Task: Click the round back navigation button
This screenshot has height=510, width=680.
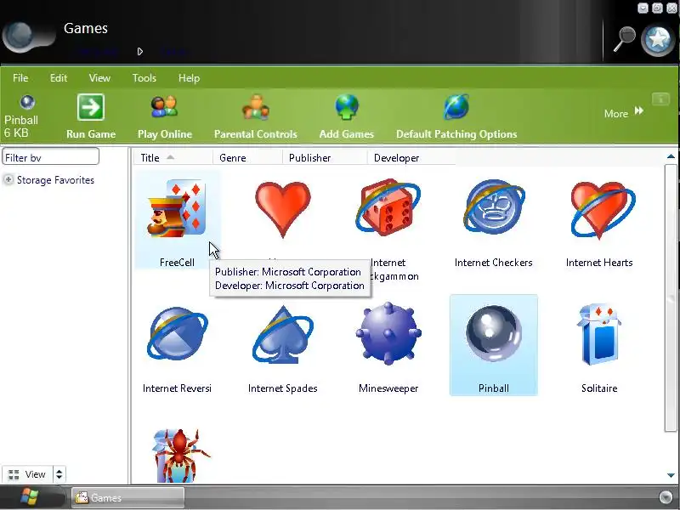Action: 19,36
